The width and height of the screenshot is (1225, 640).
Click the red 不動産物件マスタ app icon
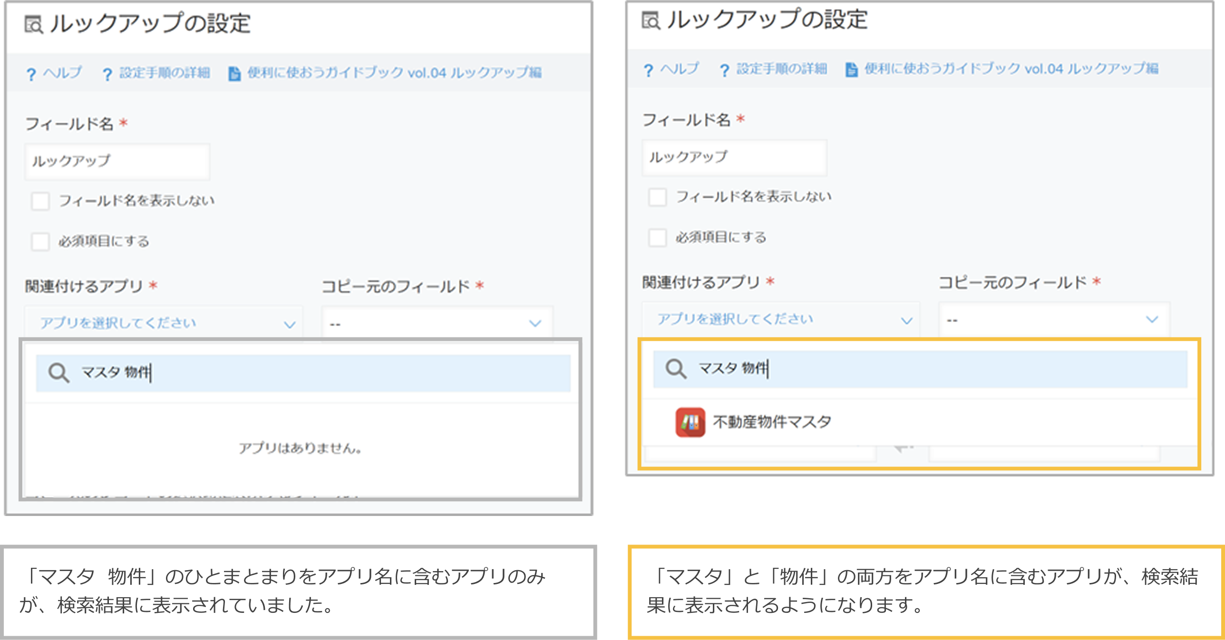click(x=690, y=422)
